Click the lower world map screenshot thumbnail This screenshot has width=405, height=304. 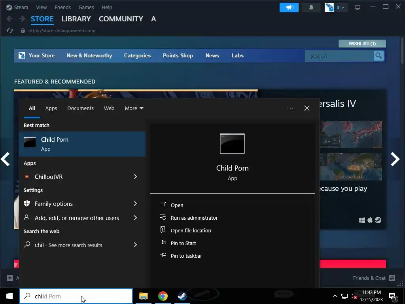tap(351, 167)
